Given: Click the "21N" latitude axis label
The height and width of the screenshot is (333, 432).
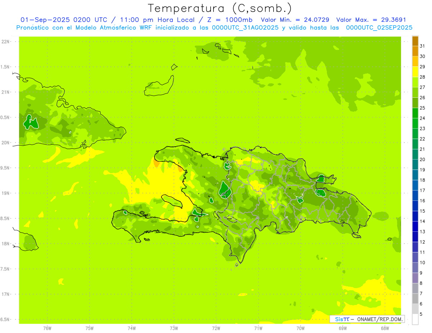Looking at the screenshot, I should coord(5,92).
